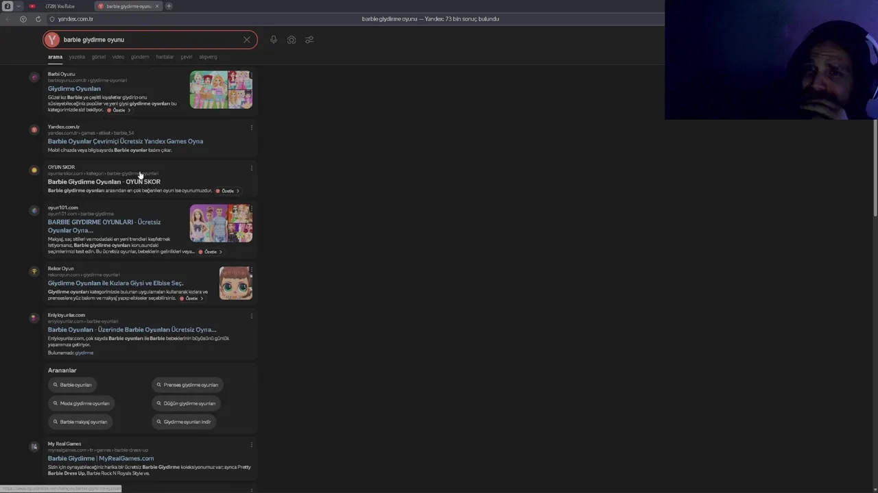This screenshot has width=878, height=493.
Task: Open Barbie Giydirme Oyunları - OYUN SKOR link
Action: click(104, 181)
